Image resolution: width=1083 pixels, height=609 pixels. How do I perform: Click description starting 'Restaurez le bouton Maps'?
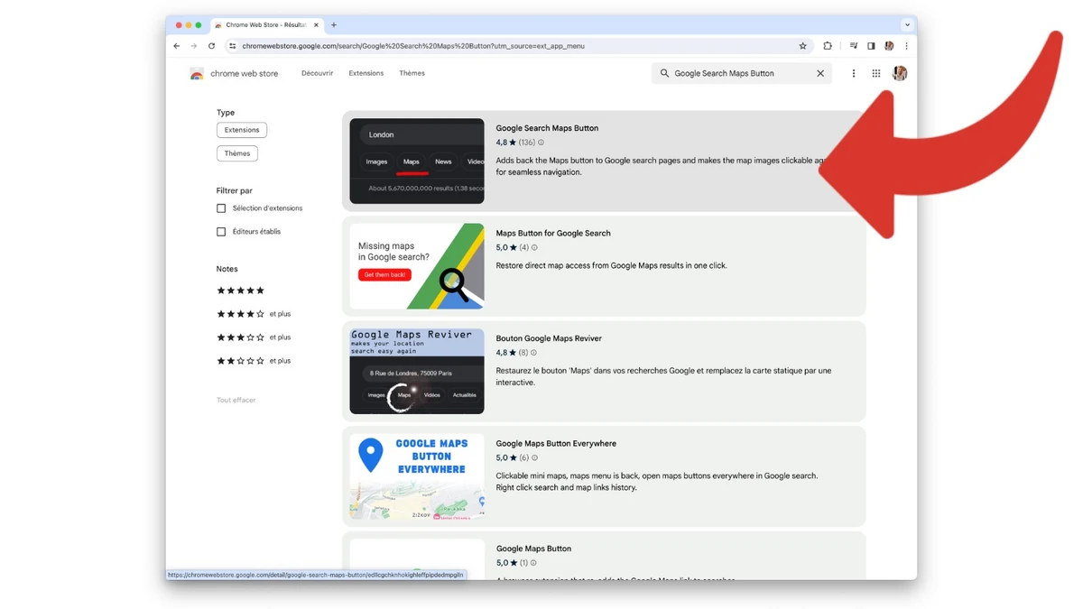click(x=663, y=376)
